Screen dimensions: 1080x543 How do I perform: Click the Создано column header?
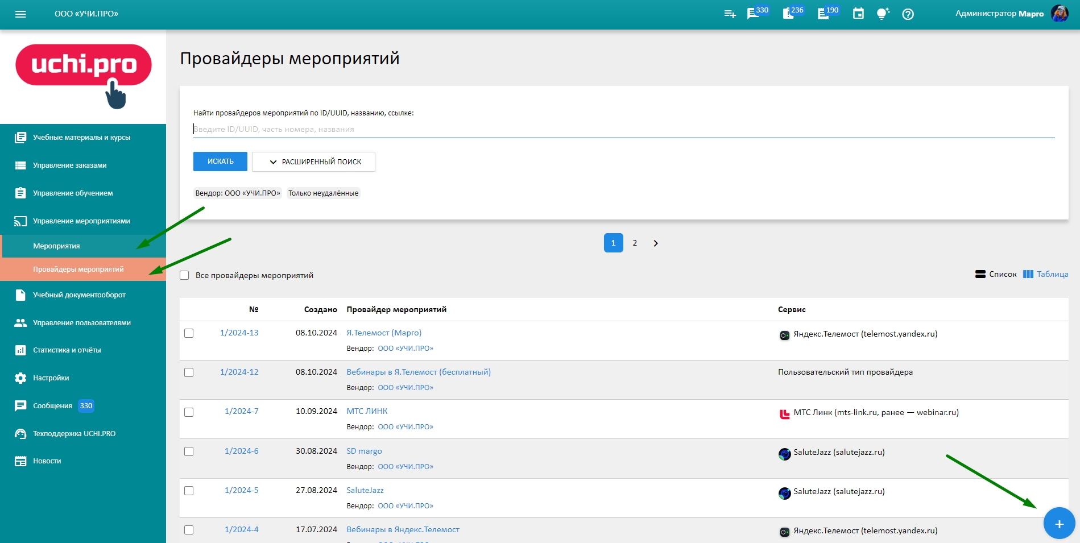tap(320, 309)
